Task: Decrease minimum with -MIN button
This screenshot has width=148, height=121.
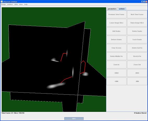Action: click(137, 81)
